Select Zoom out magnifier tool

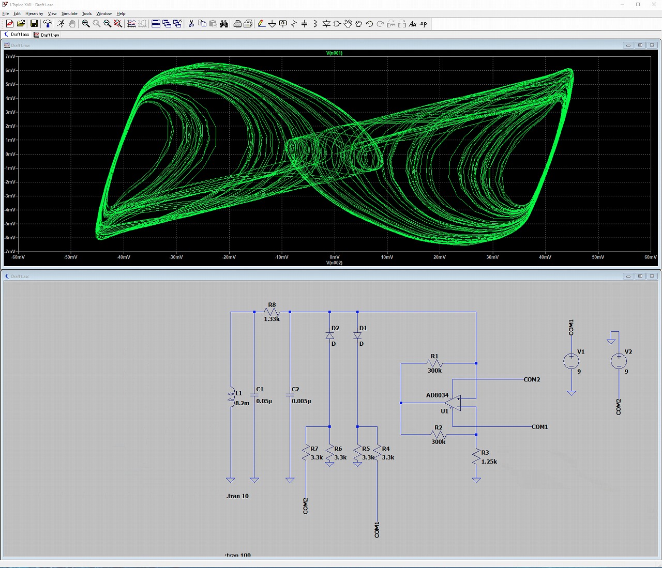coord(107,24)
